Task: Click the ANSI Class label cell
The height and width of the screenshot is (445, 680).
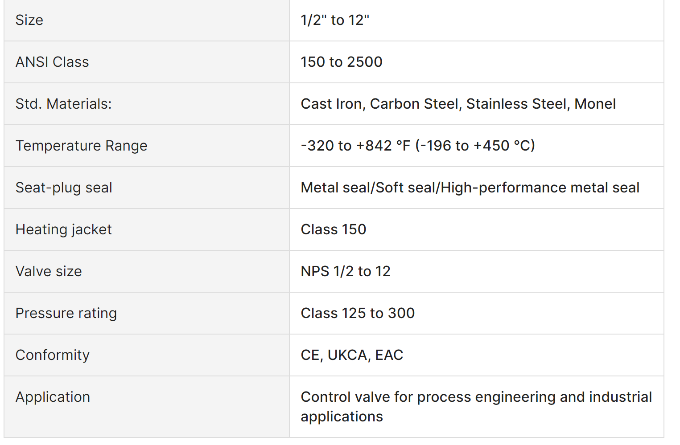Action: pyautogui.click(x=52, y=62)
